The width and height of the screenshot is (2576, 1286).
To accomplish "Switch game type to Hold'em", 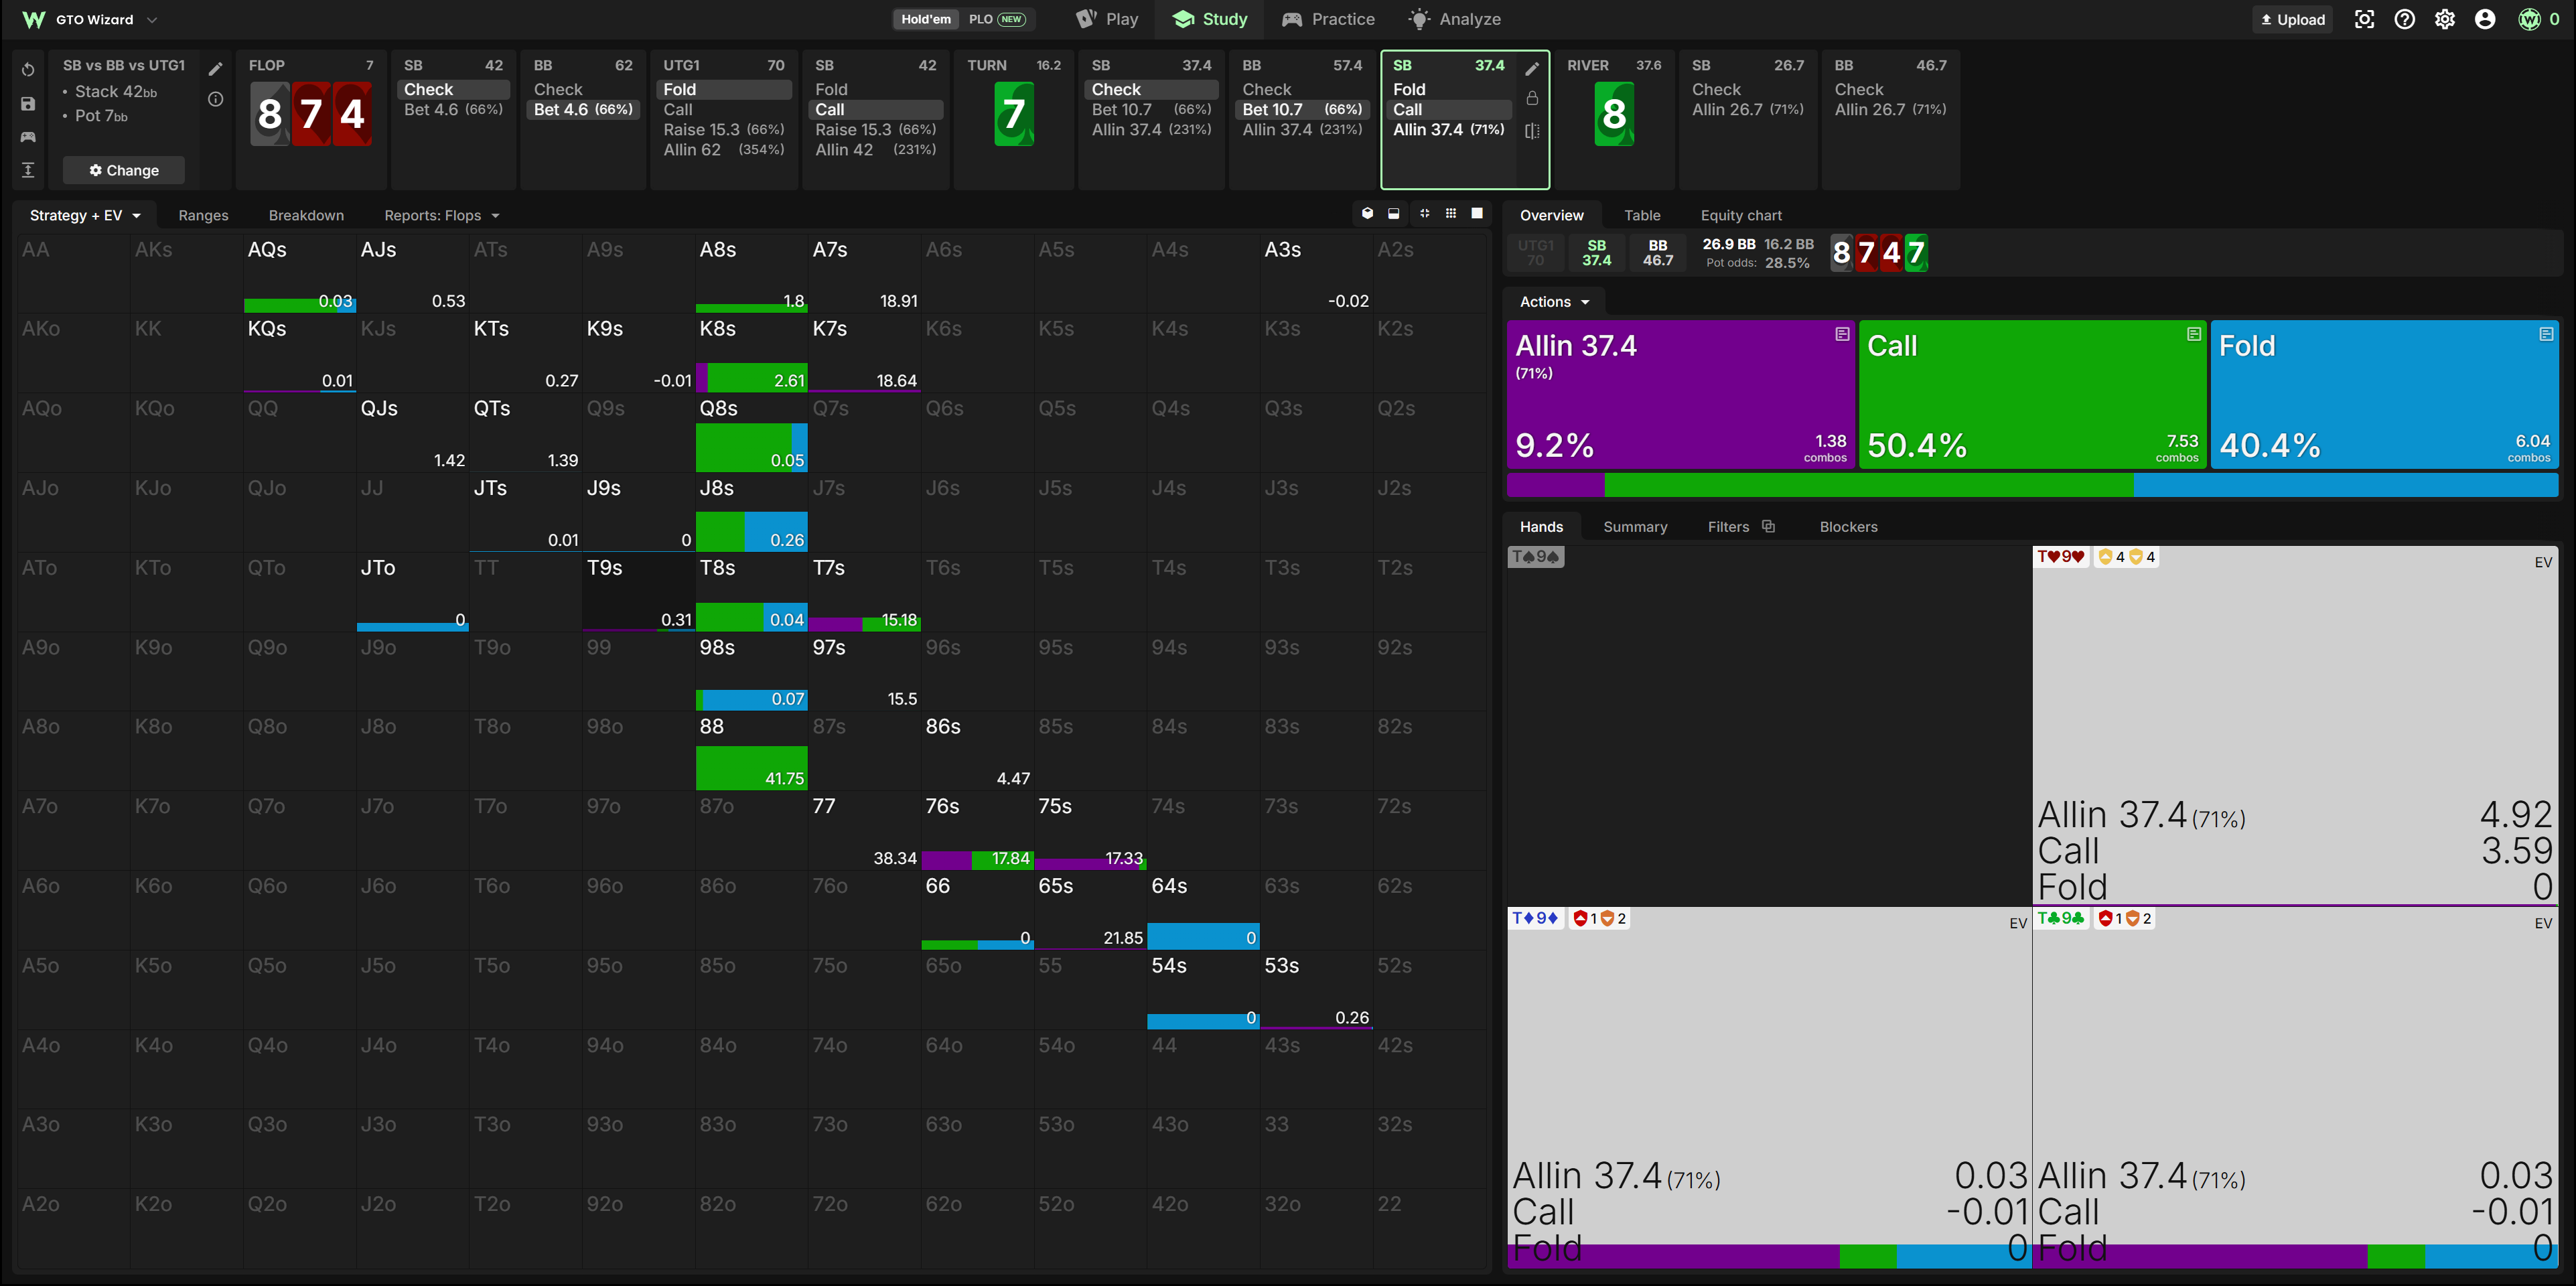I will [926, 19].
